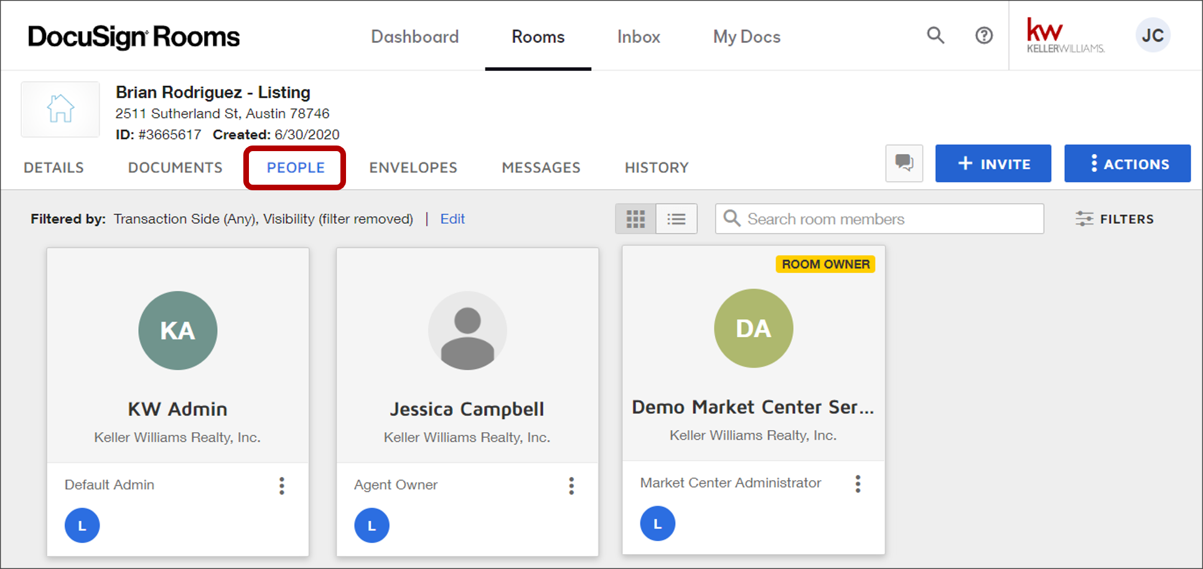
Task: Select the Rooms navigation tab
Action: tap(538, 37)
